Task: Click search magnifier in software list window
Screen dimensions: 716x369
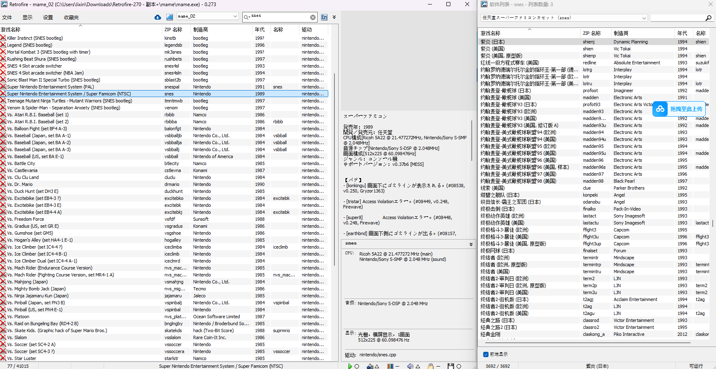Action: 708,18
